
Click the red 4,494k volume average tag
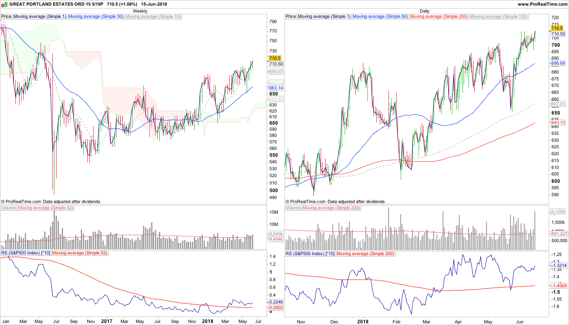coord(276,239)
